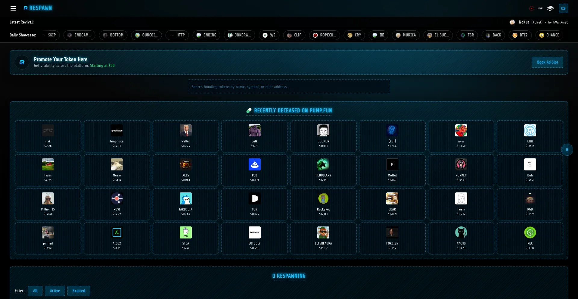Open the NACHO cat token
The width and height of the screenshot is (578, 299).
461,238
